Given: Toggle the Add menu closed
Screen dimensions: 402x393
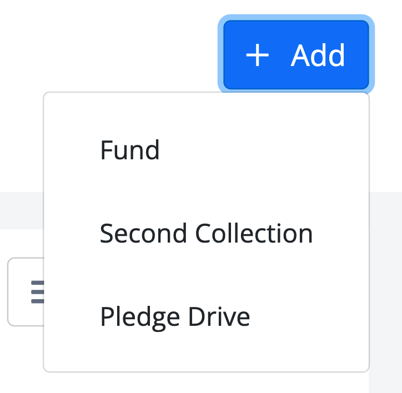Looking at the screenshot, I should point(296,54).
